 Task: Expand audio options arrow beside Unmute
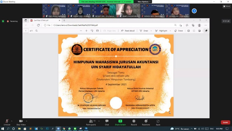point(12,121)
